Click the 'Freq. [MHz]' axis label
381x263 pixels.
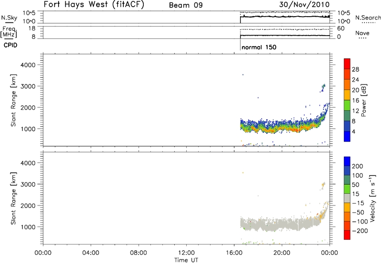9,32
